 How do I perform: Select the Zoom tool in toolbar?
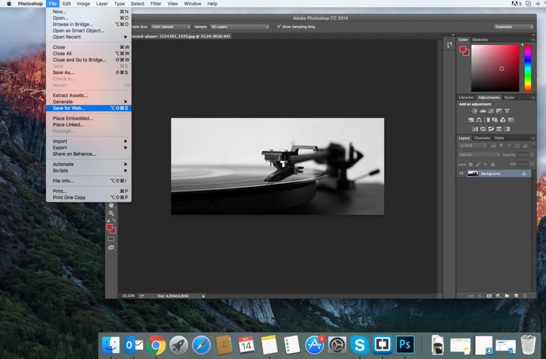111,213
